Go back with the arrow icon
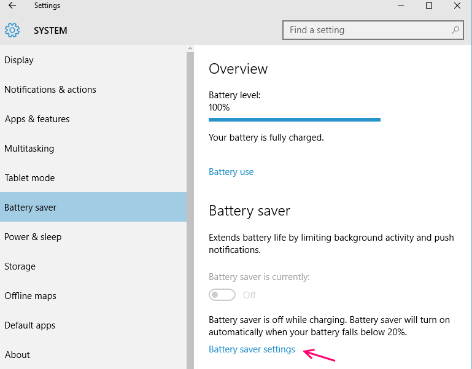Screen dimensions: 472x369 (x=12, y=6)
